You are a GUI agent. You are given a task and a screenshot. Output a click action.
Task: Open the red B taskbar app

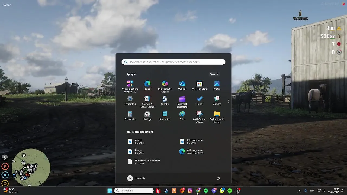click(158, 191)
